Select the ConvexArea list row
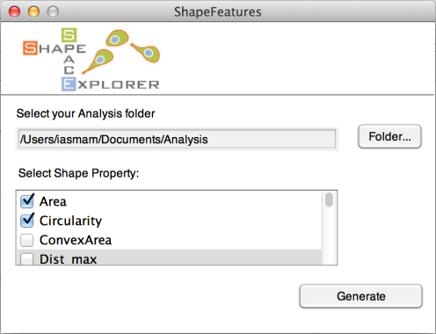 tap(170, 240)
